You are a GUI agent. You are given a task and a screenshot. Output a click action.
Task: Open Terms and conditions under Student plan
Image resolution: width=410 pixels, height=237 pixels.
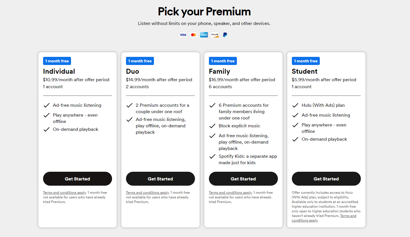(x=348, y=216)
